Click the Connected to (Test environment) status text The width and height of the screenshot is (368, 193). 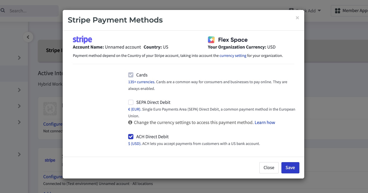(x=98, y=184)
